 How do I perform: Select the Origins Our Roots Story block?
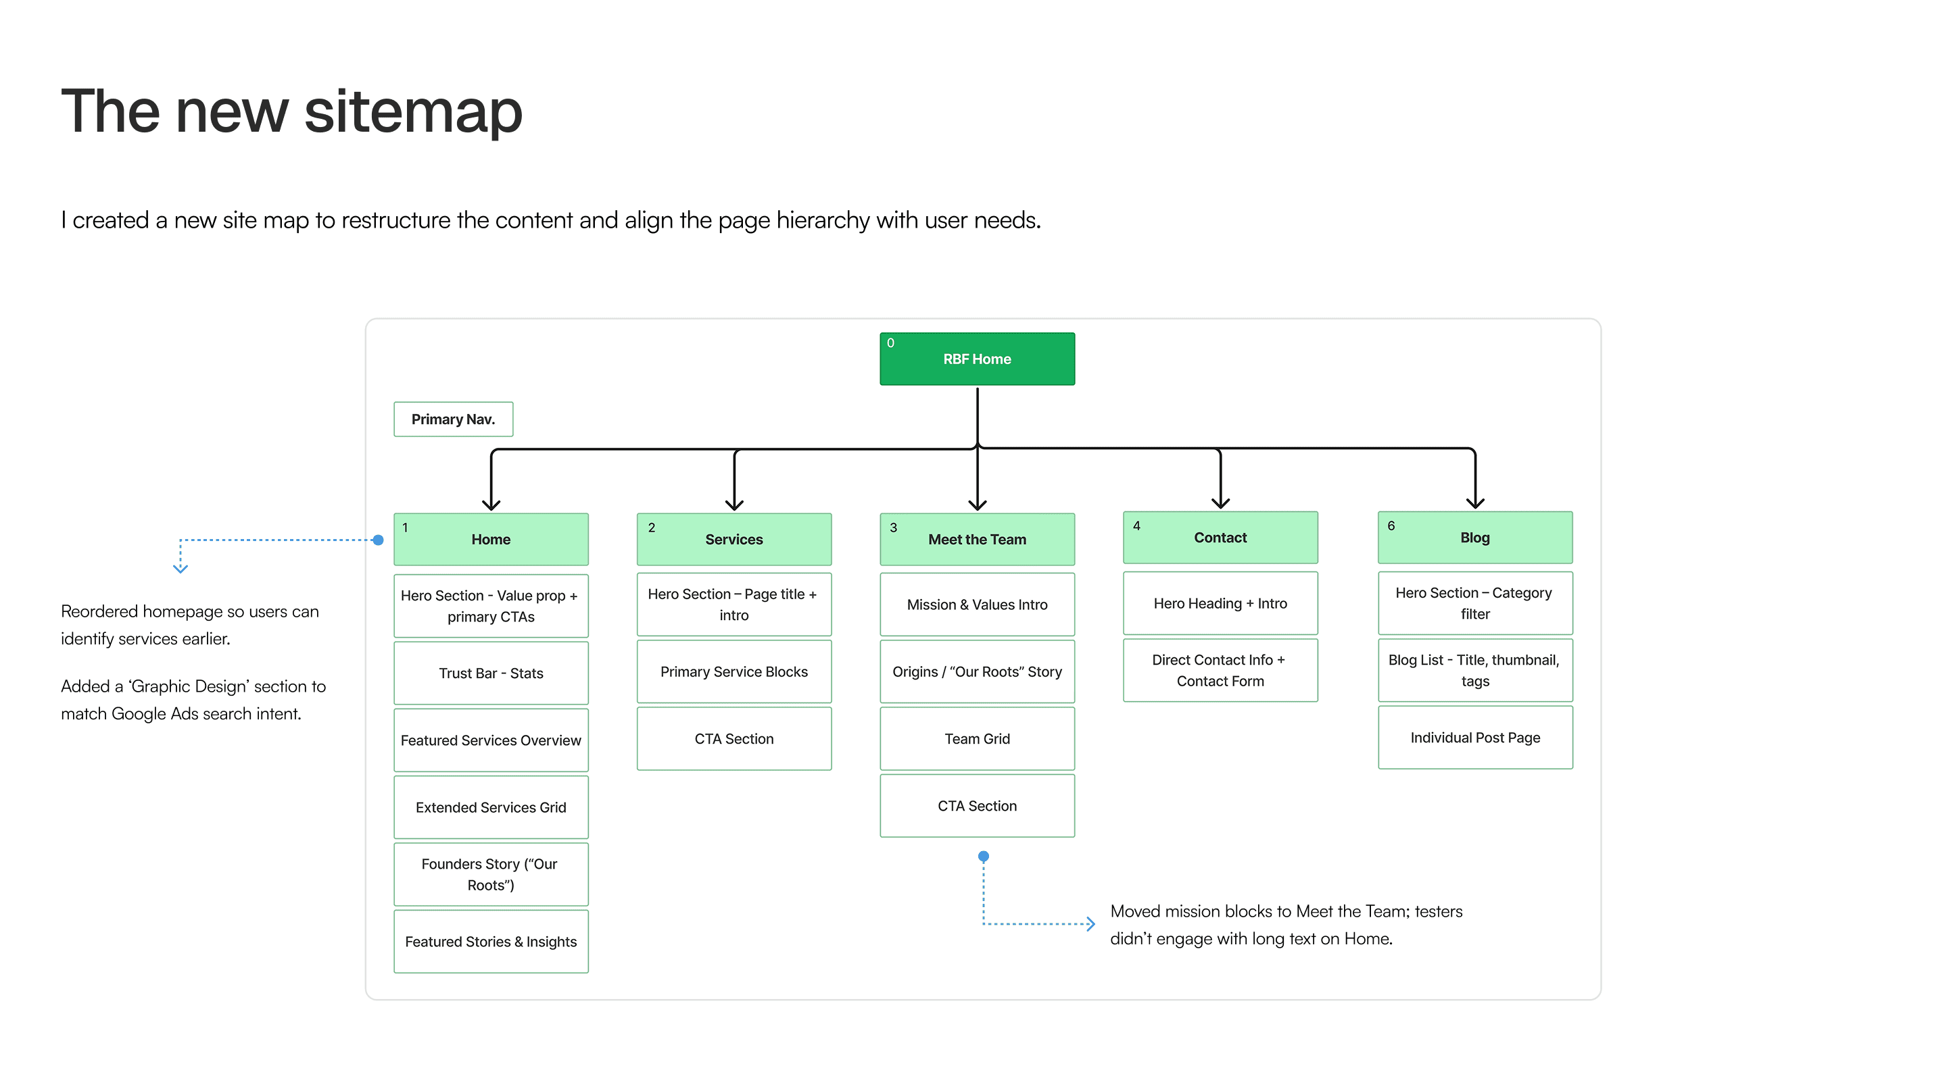point(976,671)
